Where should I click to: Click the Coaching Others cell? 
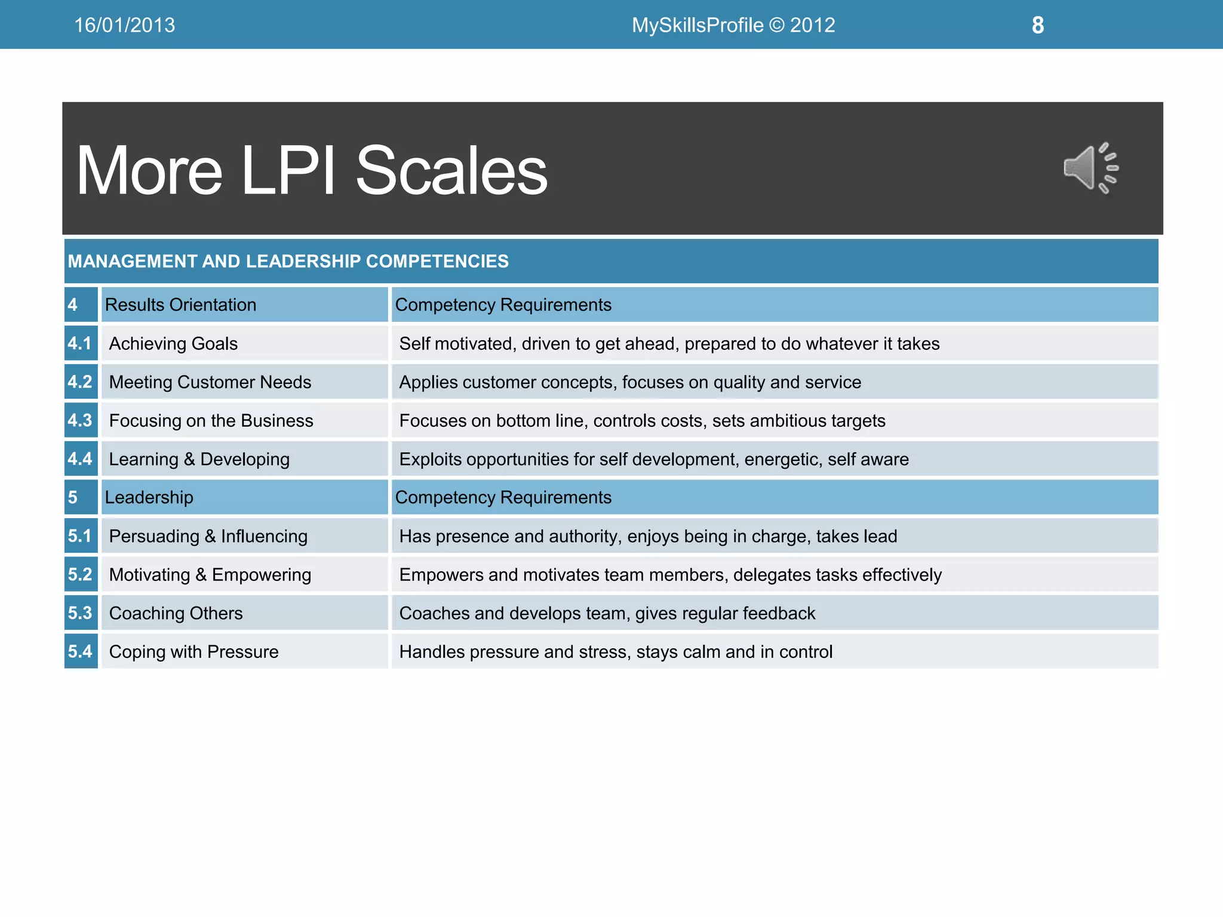(176, 613)
